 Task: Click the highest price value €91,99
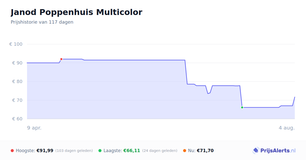tap(45, 151)
